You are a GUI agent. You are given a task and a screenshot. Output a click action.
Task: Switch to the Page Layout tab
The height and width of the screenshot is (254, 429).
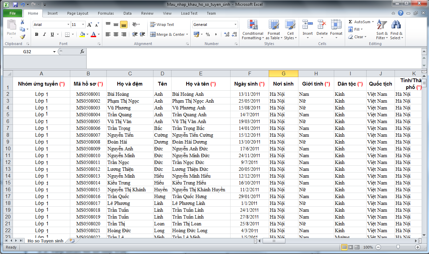(77, 13)
